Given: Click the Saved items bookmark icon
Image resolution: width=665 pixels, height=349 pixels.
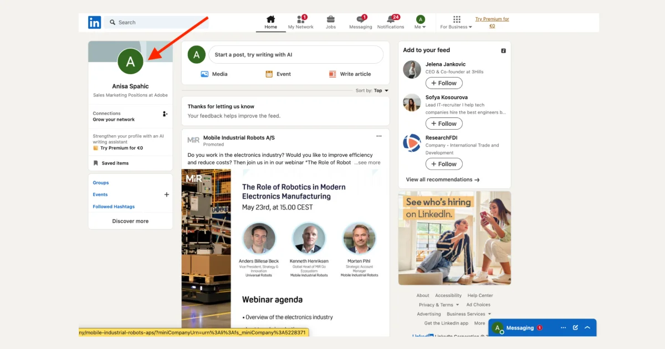Looking at the screenshot, I should click(x=96, y=163).
